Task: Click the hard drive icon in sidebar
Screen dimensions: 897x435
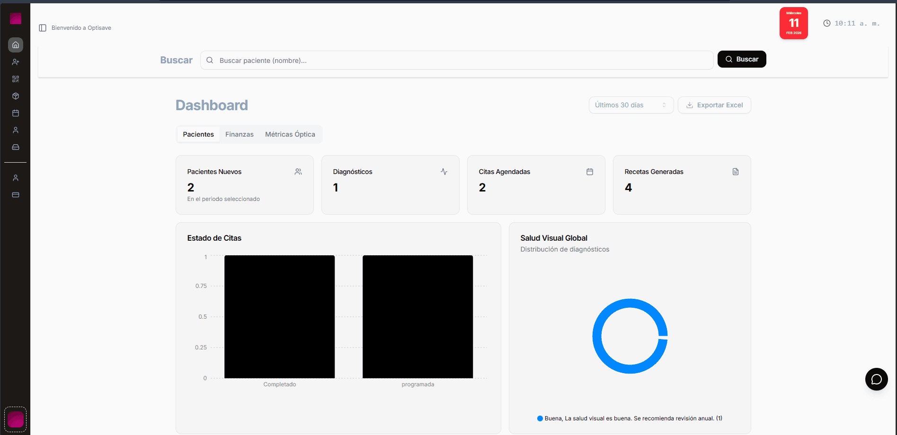Action: 16,147
